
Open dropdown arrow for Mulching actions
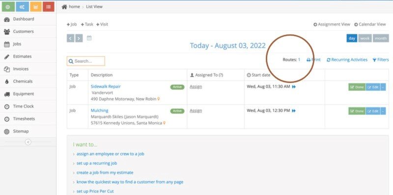383,111
